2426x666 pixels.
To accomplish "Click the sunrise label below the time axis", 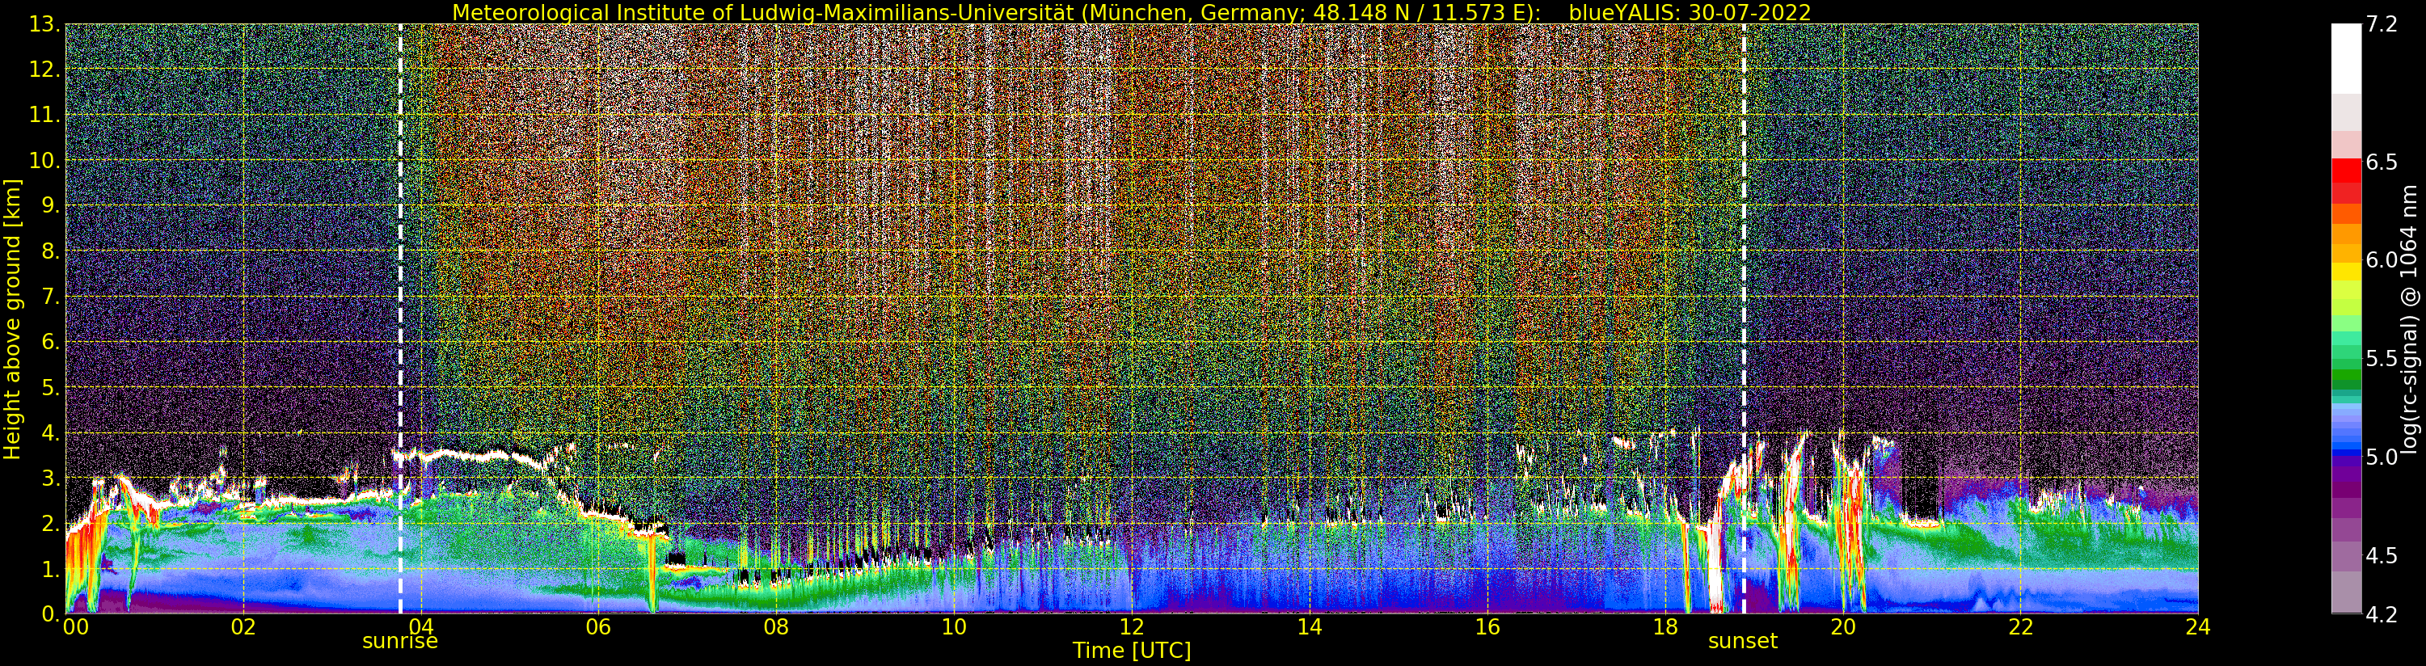I will coord(400,642).
